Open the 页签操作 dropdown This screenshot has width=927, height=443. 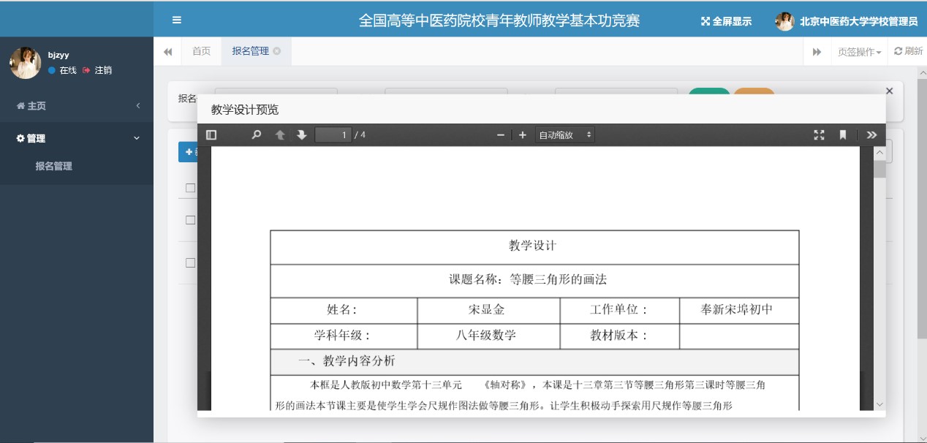pyautogui.click(x=859, y=52)
